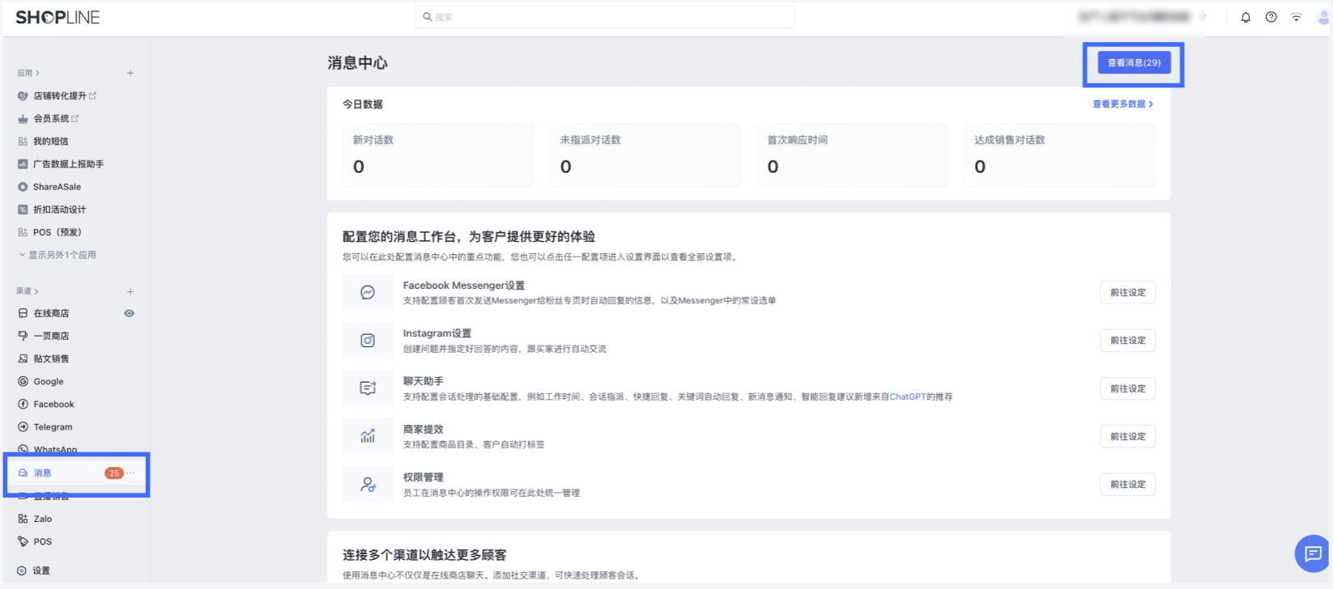Select the Zalo channel menu item
The image size is (1333, 589).
click(x=42, y=519)
